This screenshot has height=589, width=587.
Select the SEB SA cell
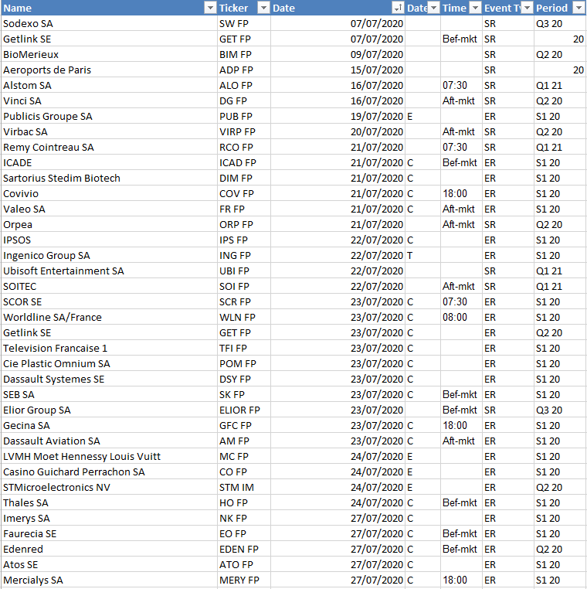[109, 394]
